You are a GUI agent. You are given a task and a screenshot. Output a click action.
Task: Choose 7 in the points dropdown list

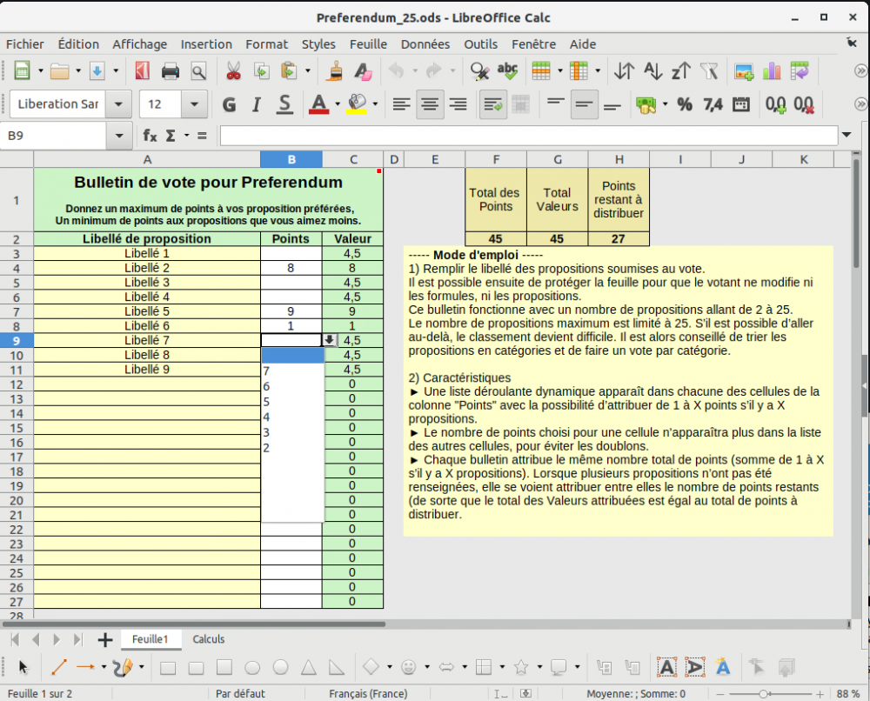click(x=292, y=371)
